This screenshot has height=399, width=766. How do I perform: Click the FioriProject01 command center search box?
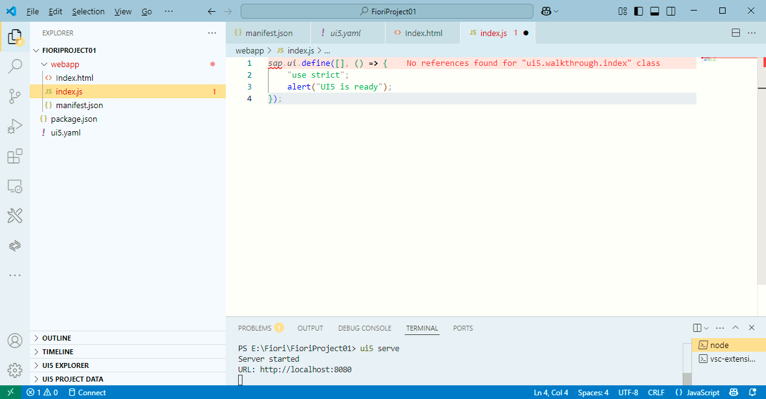(x=387, y=11)
